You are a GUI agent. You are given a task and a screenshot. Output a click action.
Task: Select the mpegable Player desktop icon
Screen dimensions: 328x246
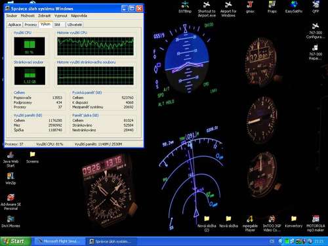click(x=250, y=224)
